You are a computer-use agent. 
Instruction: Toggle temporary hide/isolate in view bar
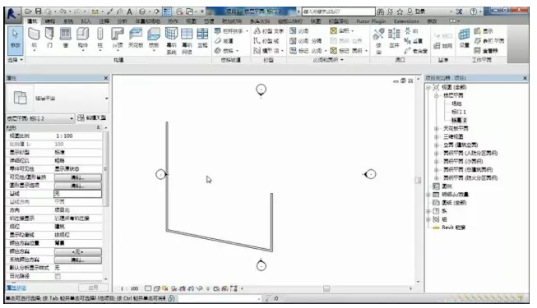(x=199, y=288)
